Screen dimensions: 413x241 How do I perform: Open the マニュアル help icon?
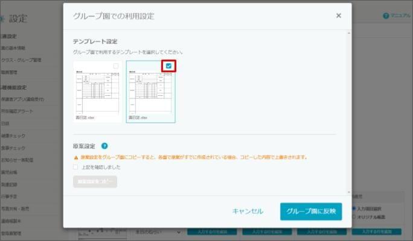pyautogui.click(x=386, y=16)
